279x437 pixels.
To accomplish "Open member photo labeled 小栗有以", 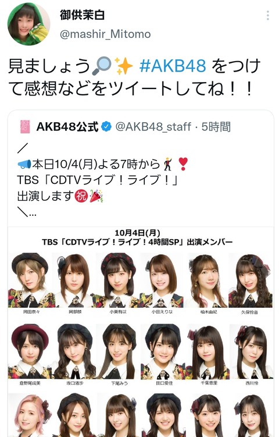I will [119, 280].
